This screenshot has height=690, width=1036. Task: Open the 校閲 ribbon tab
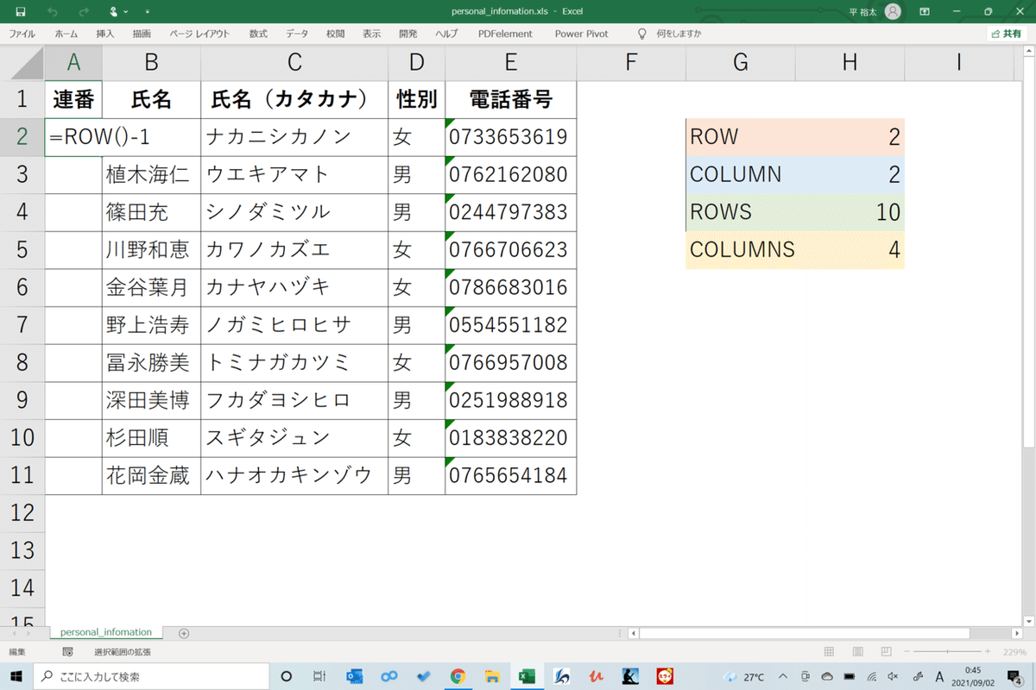(335, 34)
